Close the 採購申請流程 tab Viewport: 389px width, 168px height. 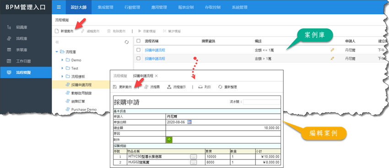click(x=157, y=76)
